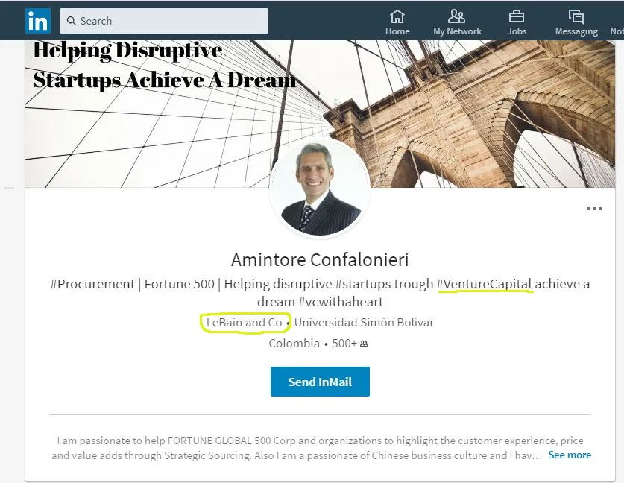Click into the Search input field

click(164, 21)
